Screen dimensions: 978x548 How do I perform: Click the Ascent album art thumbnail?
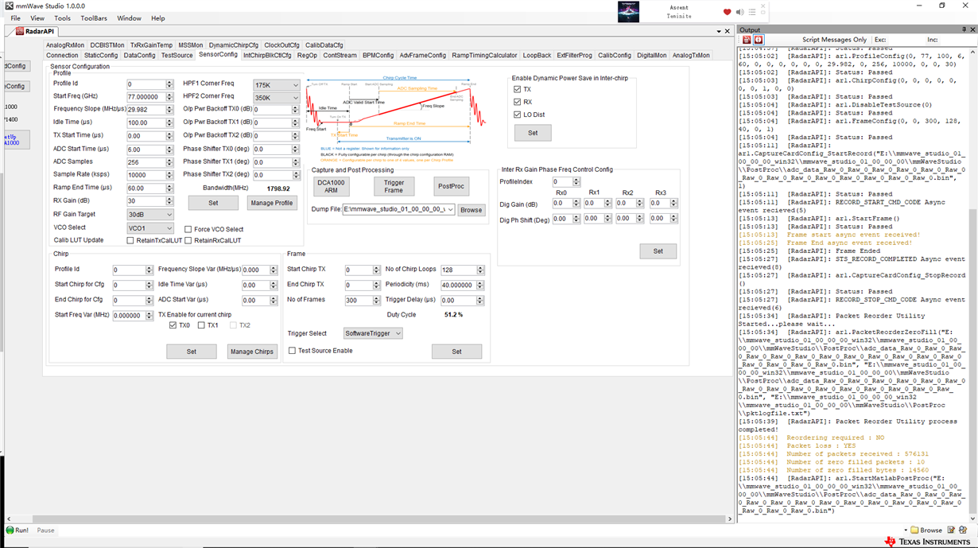click(x=628, y=11)
